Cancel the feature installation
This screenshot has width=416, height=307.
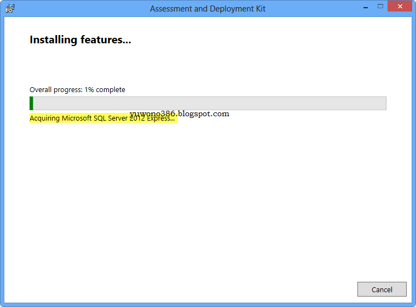coord(382,289)
